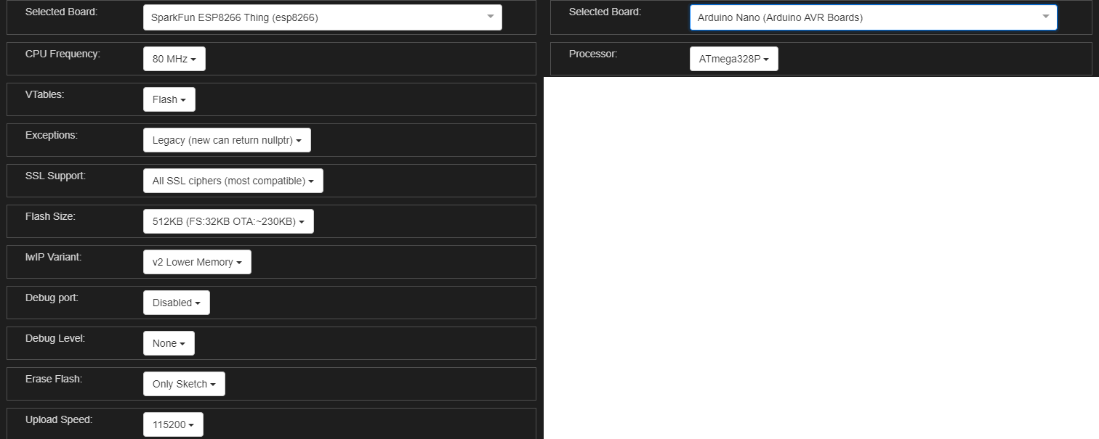Click the Selected Board label above Processor
The image size is (1099, 439).
pos(605,12)
